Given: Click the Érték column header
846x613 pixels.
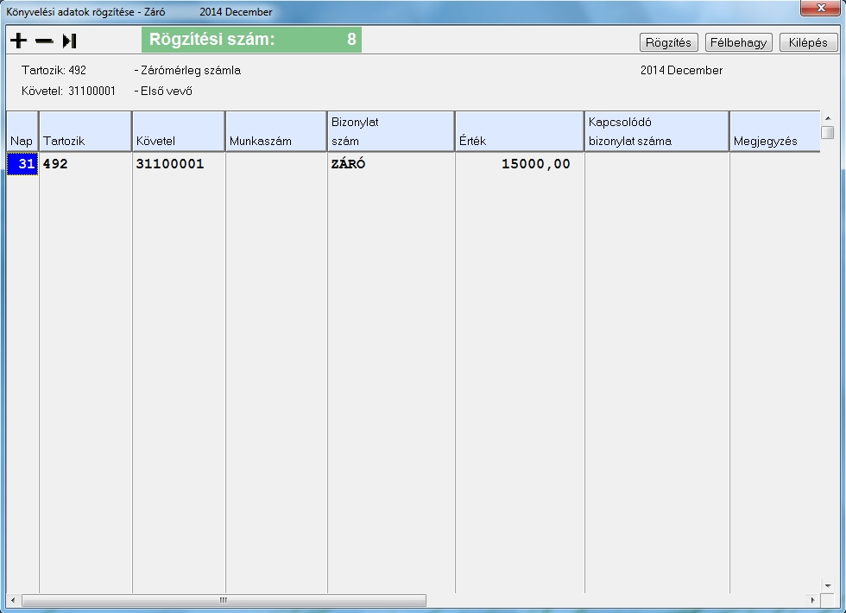Looking at the screenshot, I should pyautogui.click(x=519, y=132).
